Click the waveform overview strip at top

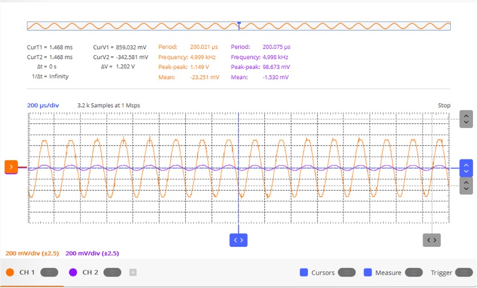pyautogui.click(x=239, y=26)
